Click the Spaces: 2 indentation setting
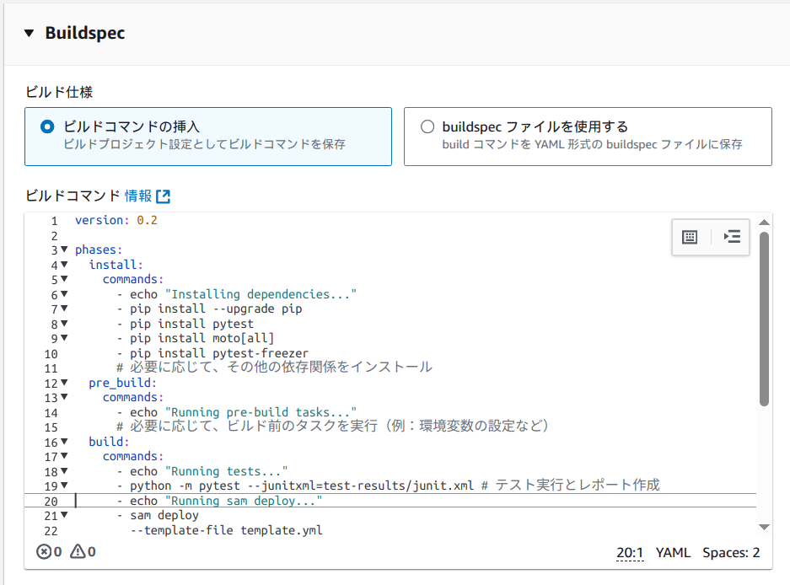This screenshot has width=790, height=585. 731,553
